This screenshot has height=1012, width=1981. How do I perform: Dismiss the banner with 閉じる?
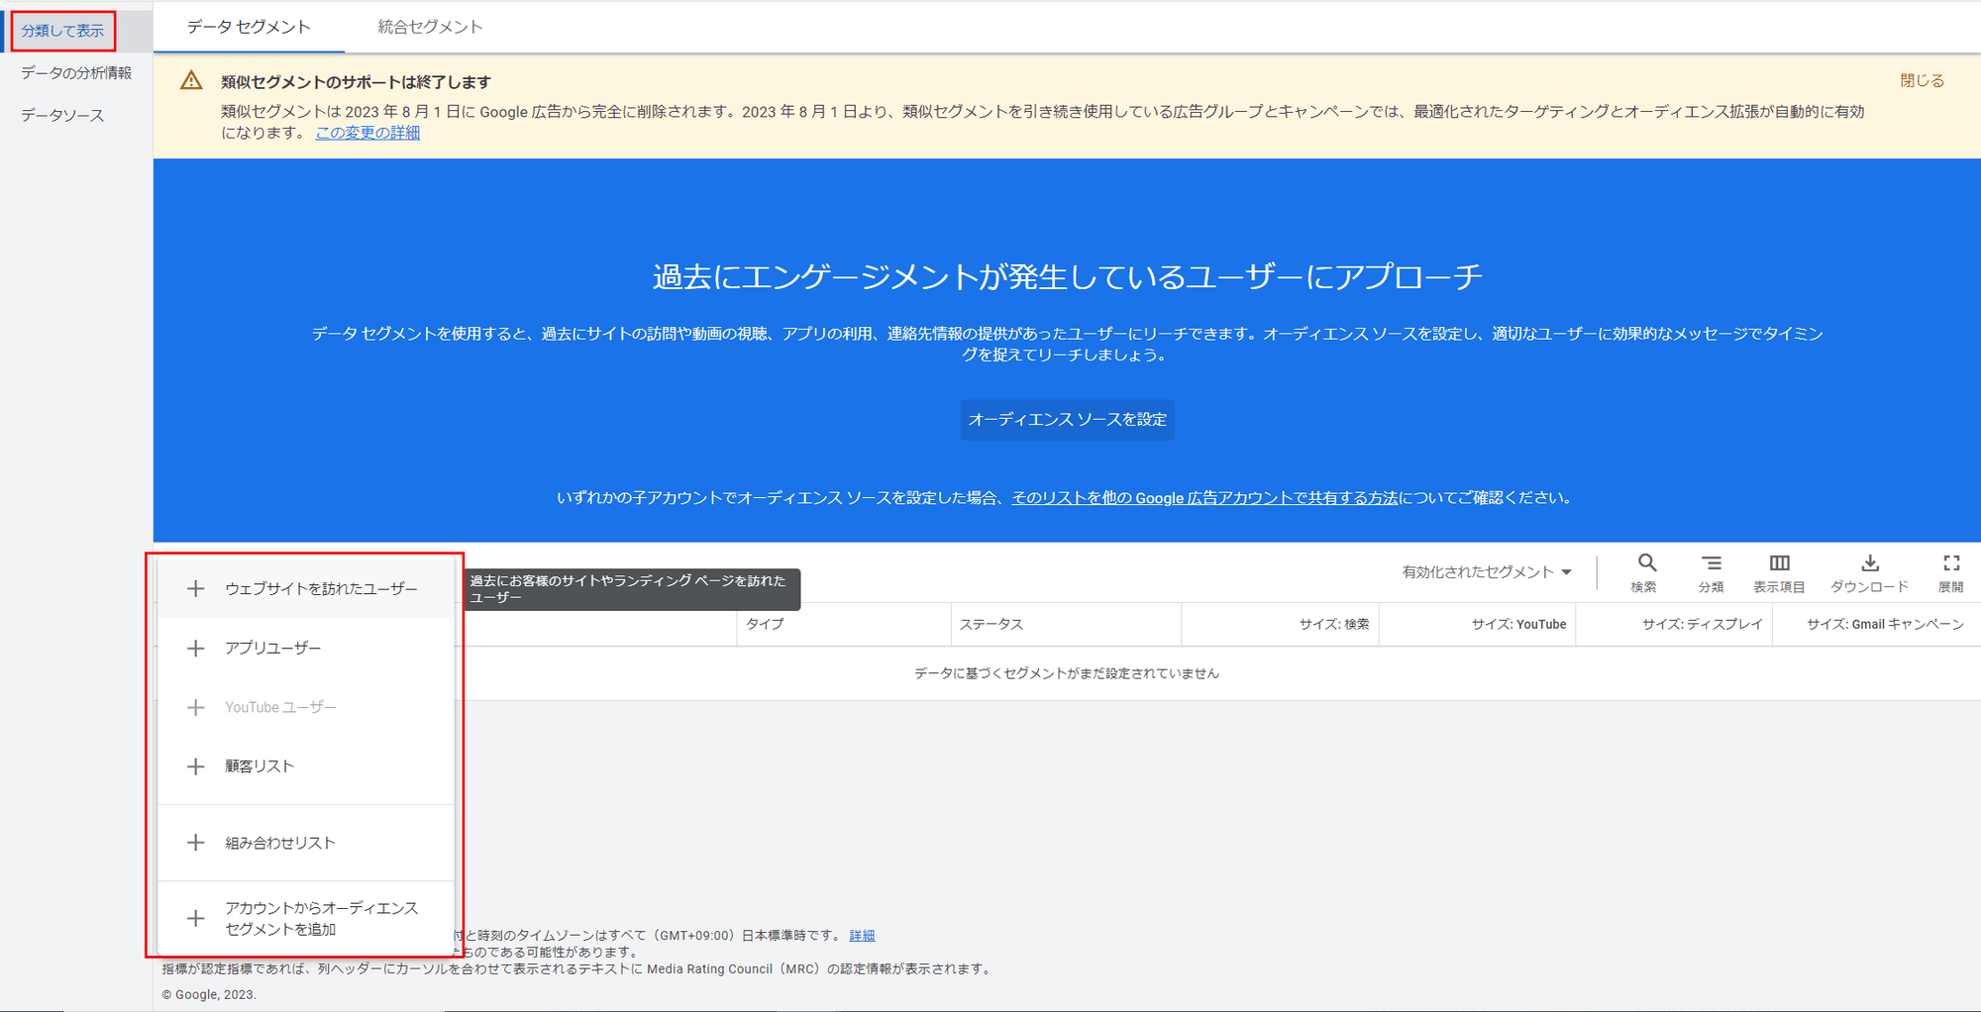1922,81
